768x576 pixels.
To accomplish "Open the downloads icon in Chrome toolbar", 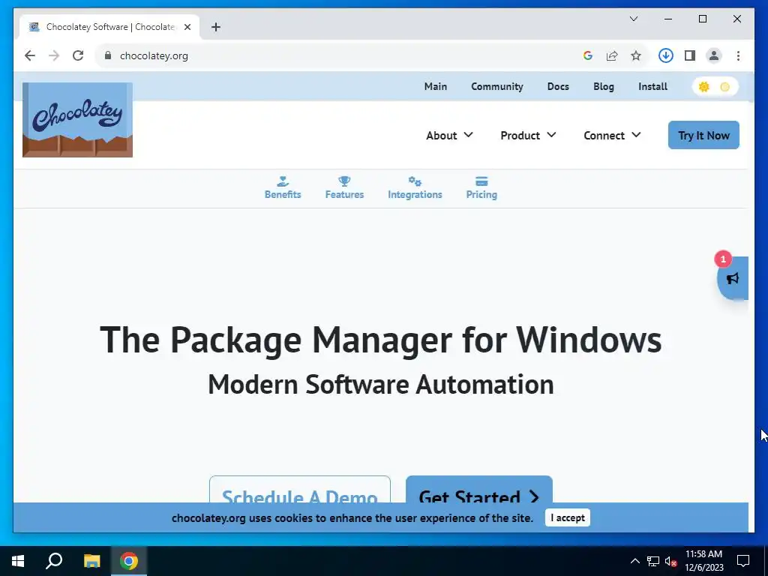I will tap(666, 55).
